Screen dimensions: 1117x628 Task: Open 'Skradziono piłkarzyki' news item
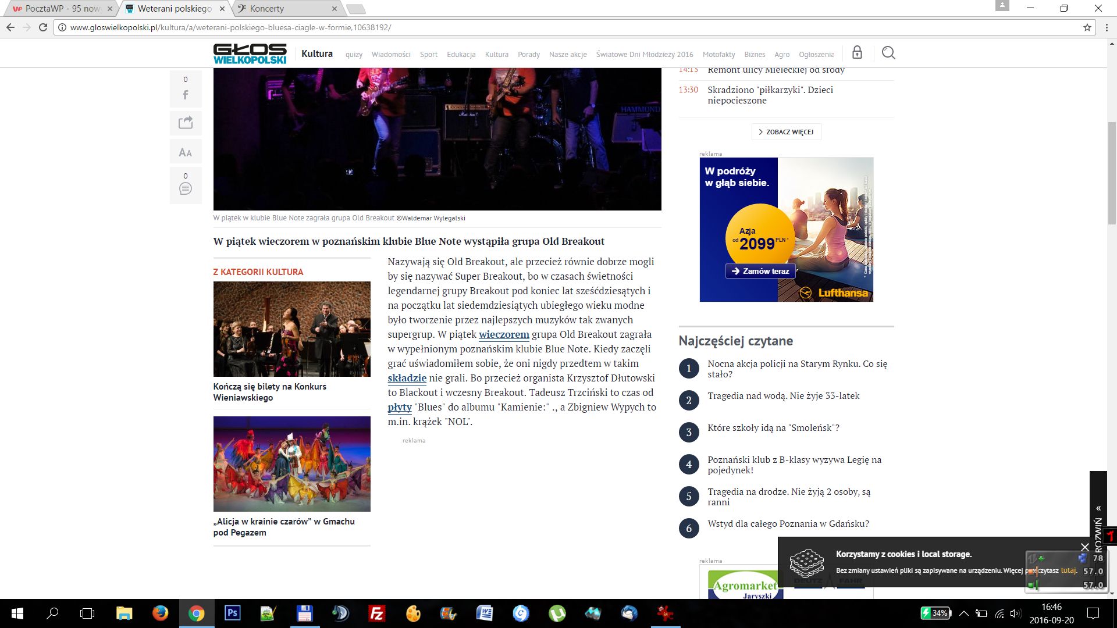click(770, 95)
